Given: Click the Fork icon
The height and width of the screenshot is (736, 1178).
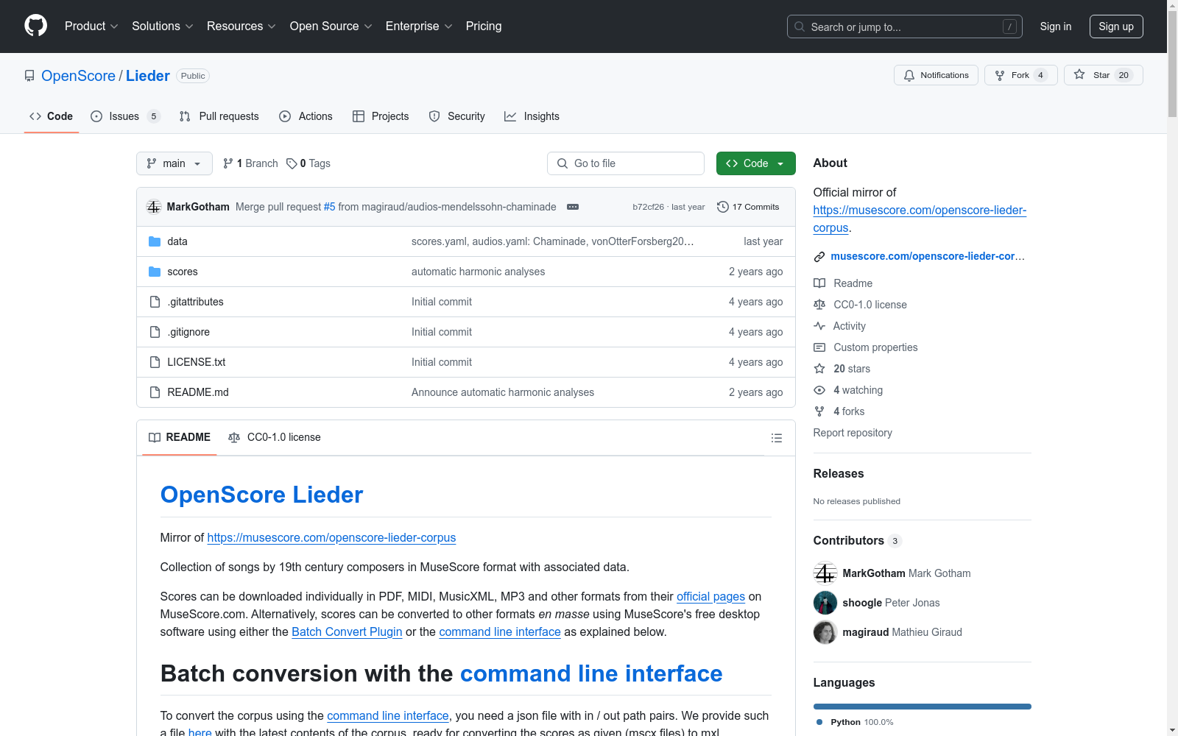Looking at the screenshot, I should click(x=1000, y=75).
